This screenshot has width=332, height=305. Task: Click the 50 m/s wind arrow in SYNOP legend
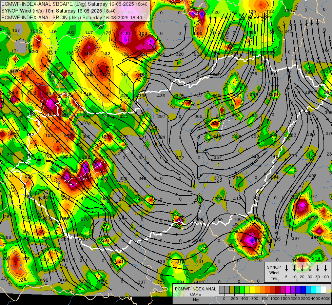click(318, 268)
